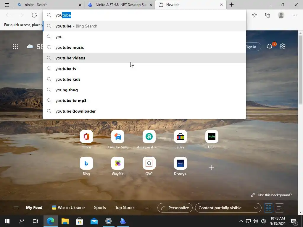Select the 'New tab' tab

click(191, 5)
